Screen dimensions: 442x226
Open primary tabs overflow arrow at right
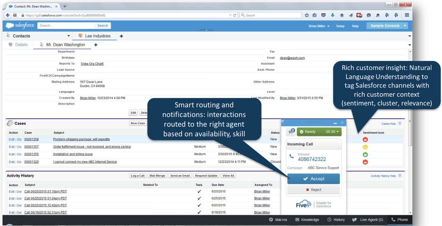(x=410, y=36)
